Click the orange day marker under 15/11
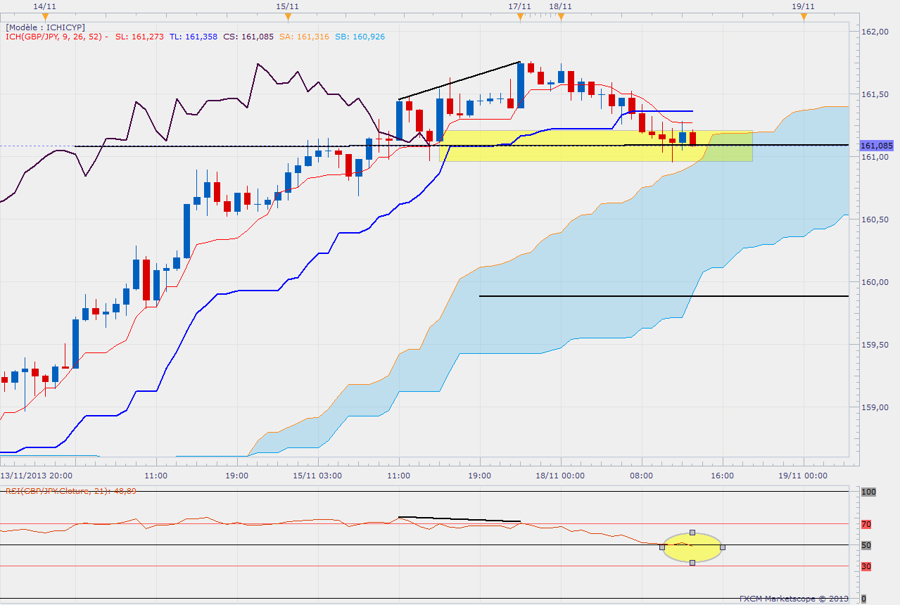Screen dimensions: 900x605 288,17
